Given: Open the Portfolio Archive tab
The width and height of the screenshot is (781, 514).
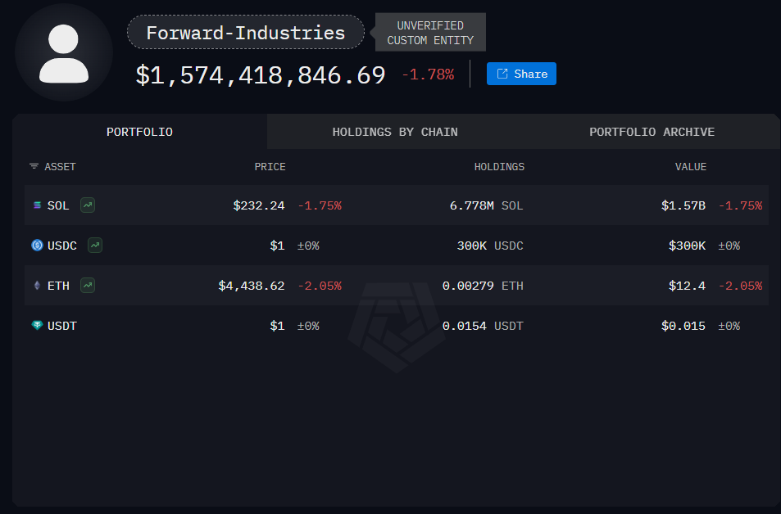Looking at the screenshot, I should coord(652,132).
